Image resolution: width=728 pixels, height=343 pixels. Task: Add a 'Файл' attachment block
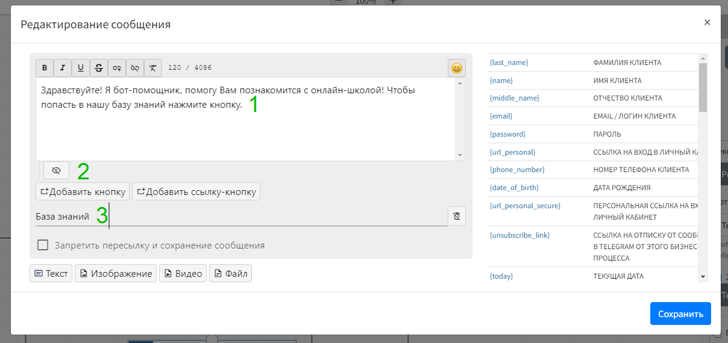click(230, 273)
